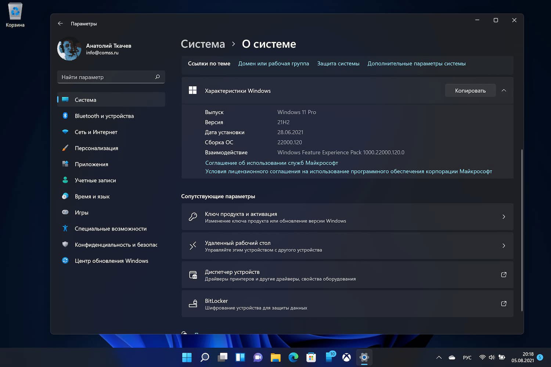The height and width of the screenshot is (367, 551).
Task: Launch Microsoft Edge from the taskbar
Action: (293, 357)
